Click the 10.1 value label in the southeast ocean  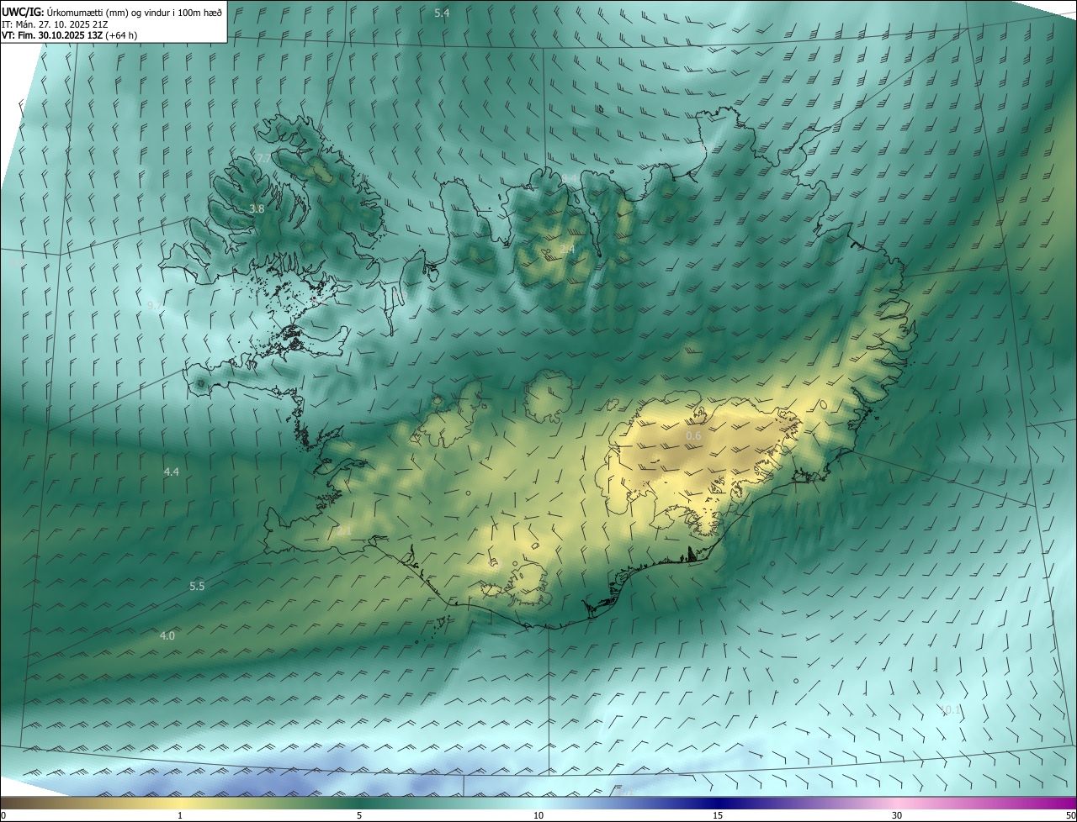(x=951, y=710)
